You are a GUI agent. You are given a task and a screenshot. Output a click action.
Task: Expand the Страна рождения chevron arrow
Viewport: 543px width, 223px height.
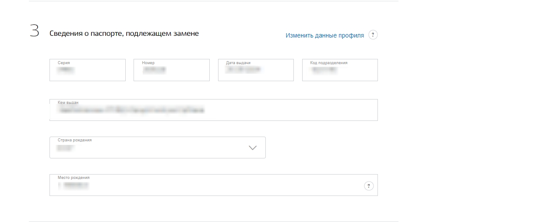[253, 148]
